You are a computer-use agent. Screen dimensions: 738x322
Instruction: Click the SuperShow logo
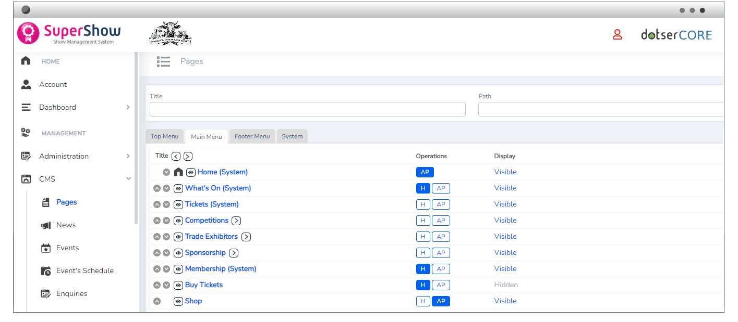click(x=69, y=34)
